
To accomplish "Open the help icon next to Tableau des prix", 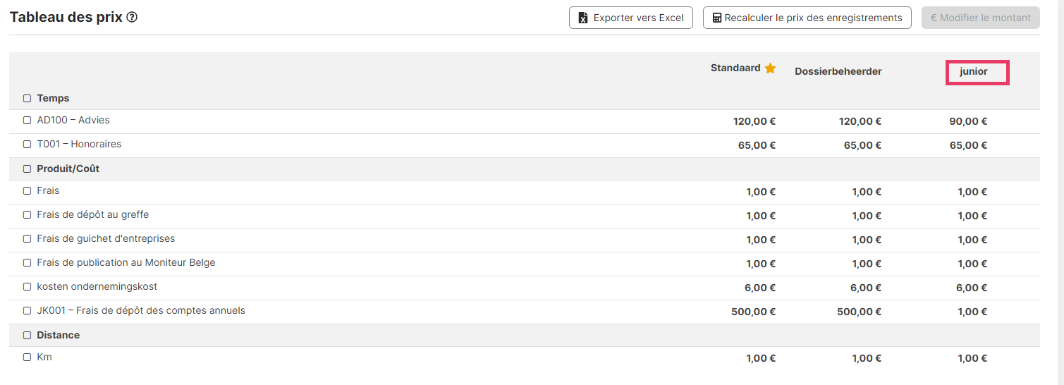I will coord(132,18).
